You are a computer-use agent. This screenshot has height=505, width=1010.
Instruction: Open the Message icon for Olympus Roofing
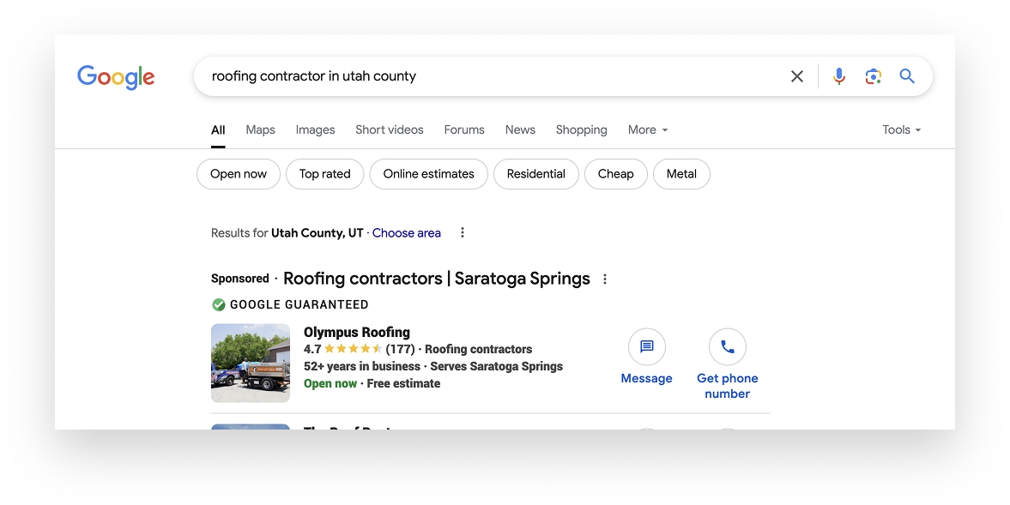pos(647,346)
